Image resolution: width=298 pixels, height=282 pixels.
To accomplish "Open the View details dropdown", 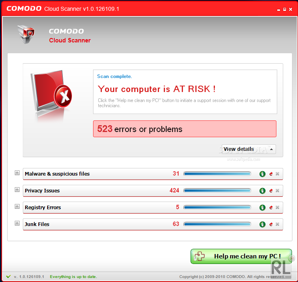I will tap(248, 149).
